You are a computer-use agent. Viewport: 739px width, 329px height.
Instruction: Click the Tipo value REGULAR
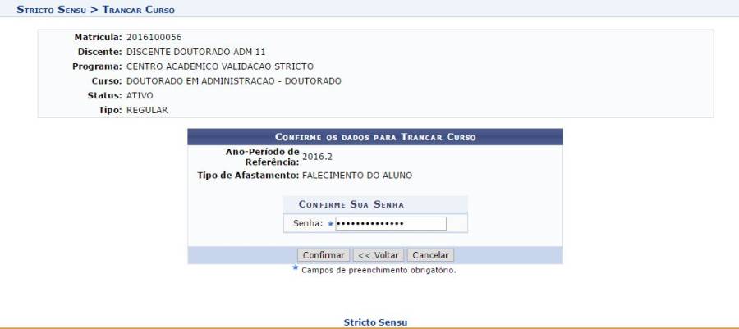click(x=147, y=110)
